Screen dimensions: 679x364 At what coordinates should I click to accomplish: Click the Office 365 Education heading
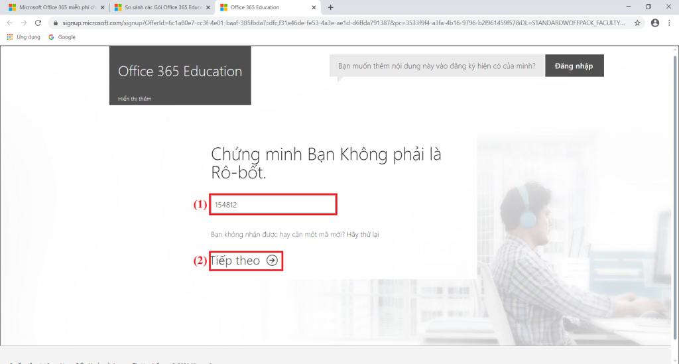(180, 71)
